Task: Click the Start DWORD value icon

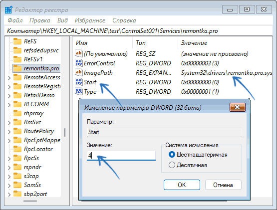Action: click(79, 82)
